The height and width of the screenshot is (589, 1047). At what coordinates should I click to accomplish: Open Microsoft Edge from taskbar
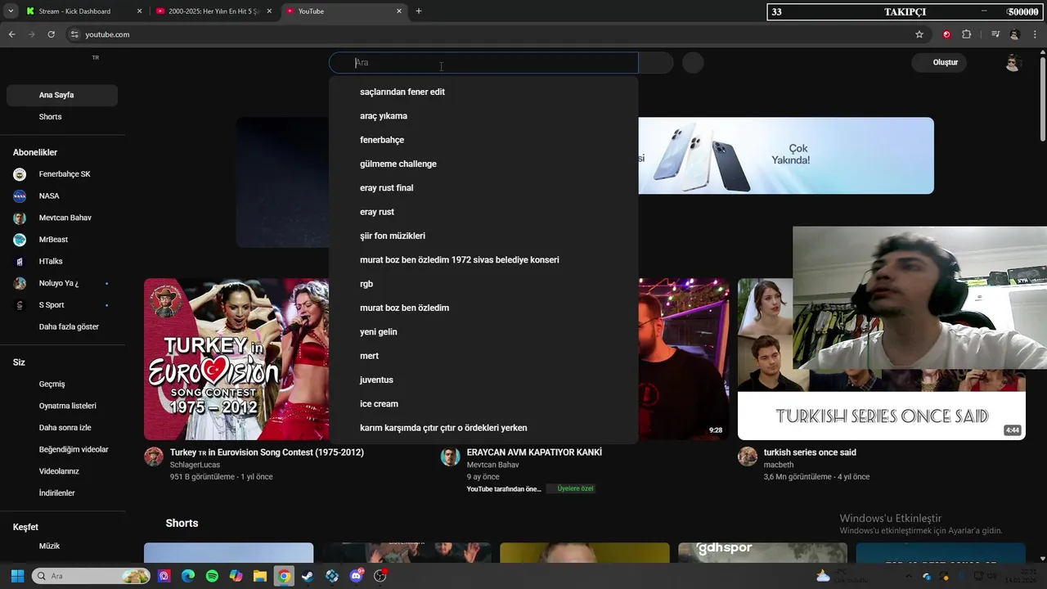point(188,576)
